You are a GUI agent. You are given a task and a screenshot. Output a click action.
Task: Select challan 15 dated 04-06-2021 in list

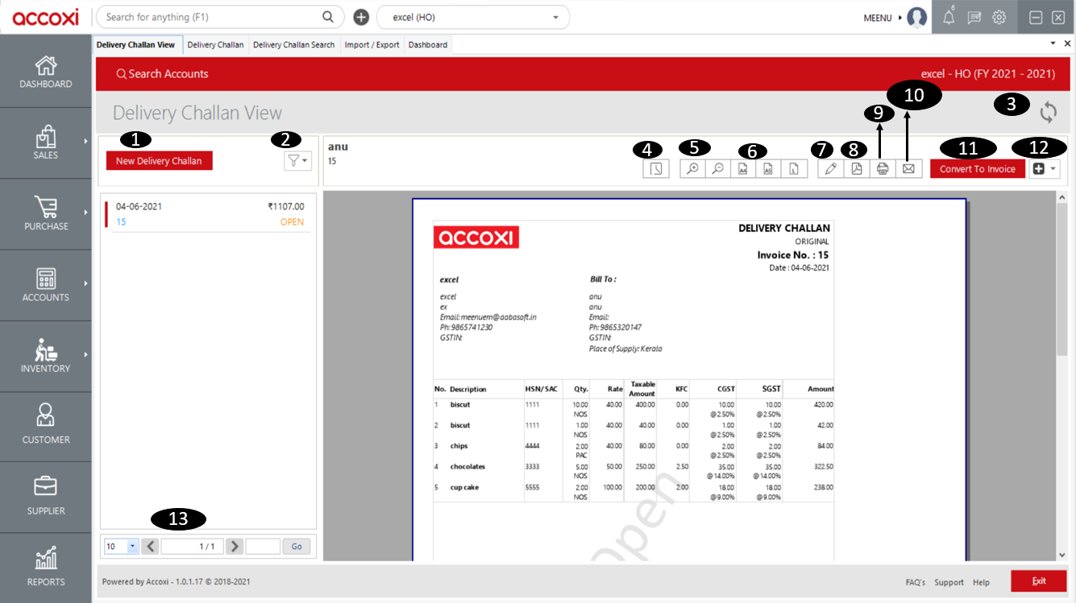207,213
